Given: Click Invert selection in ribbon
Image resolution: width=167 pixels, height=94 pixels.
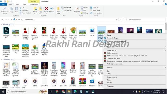Looking at the screenshot, I should pos(96,13).
